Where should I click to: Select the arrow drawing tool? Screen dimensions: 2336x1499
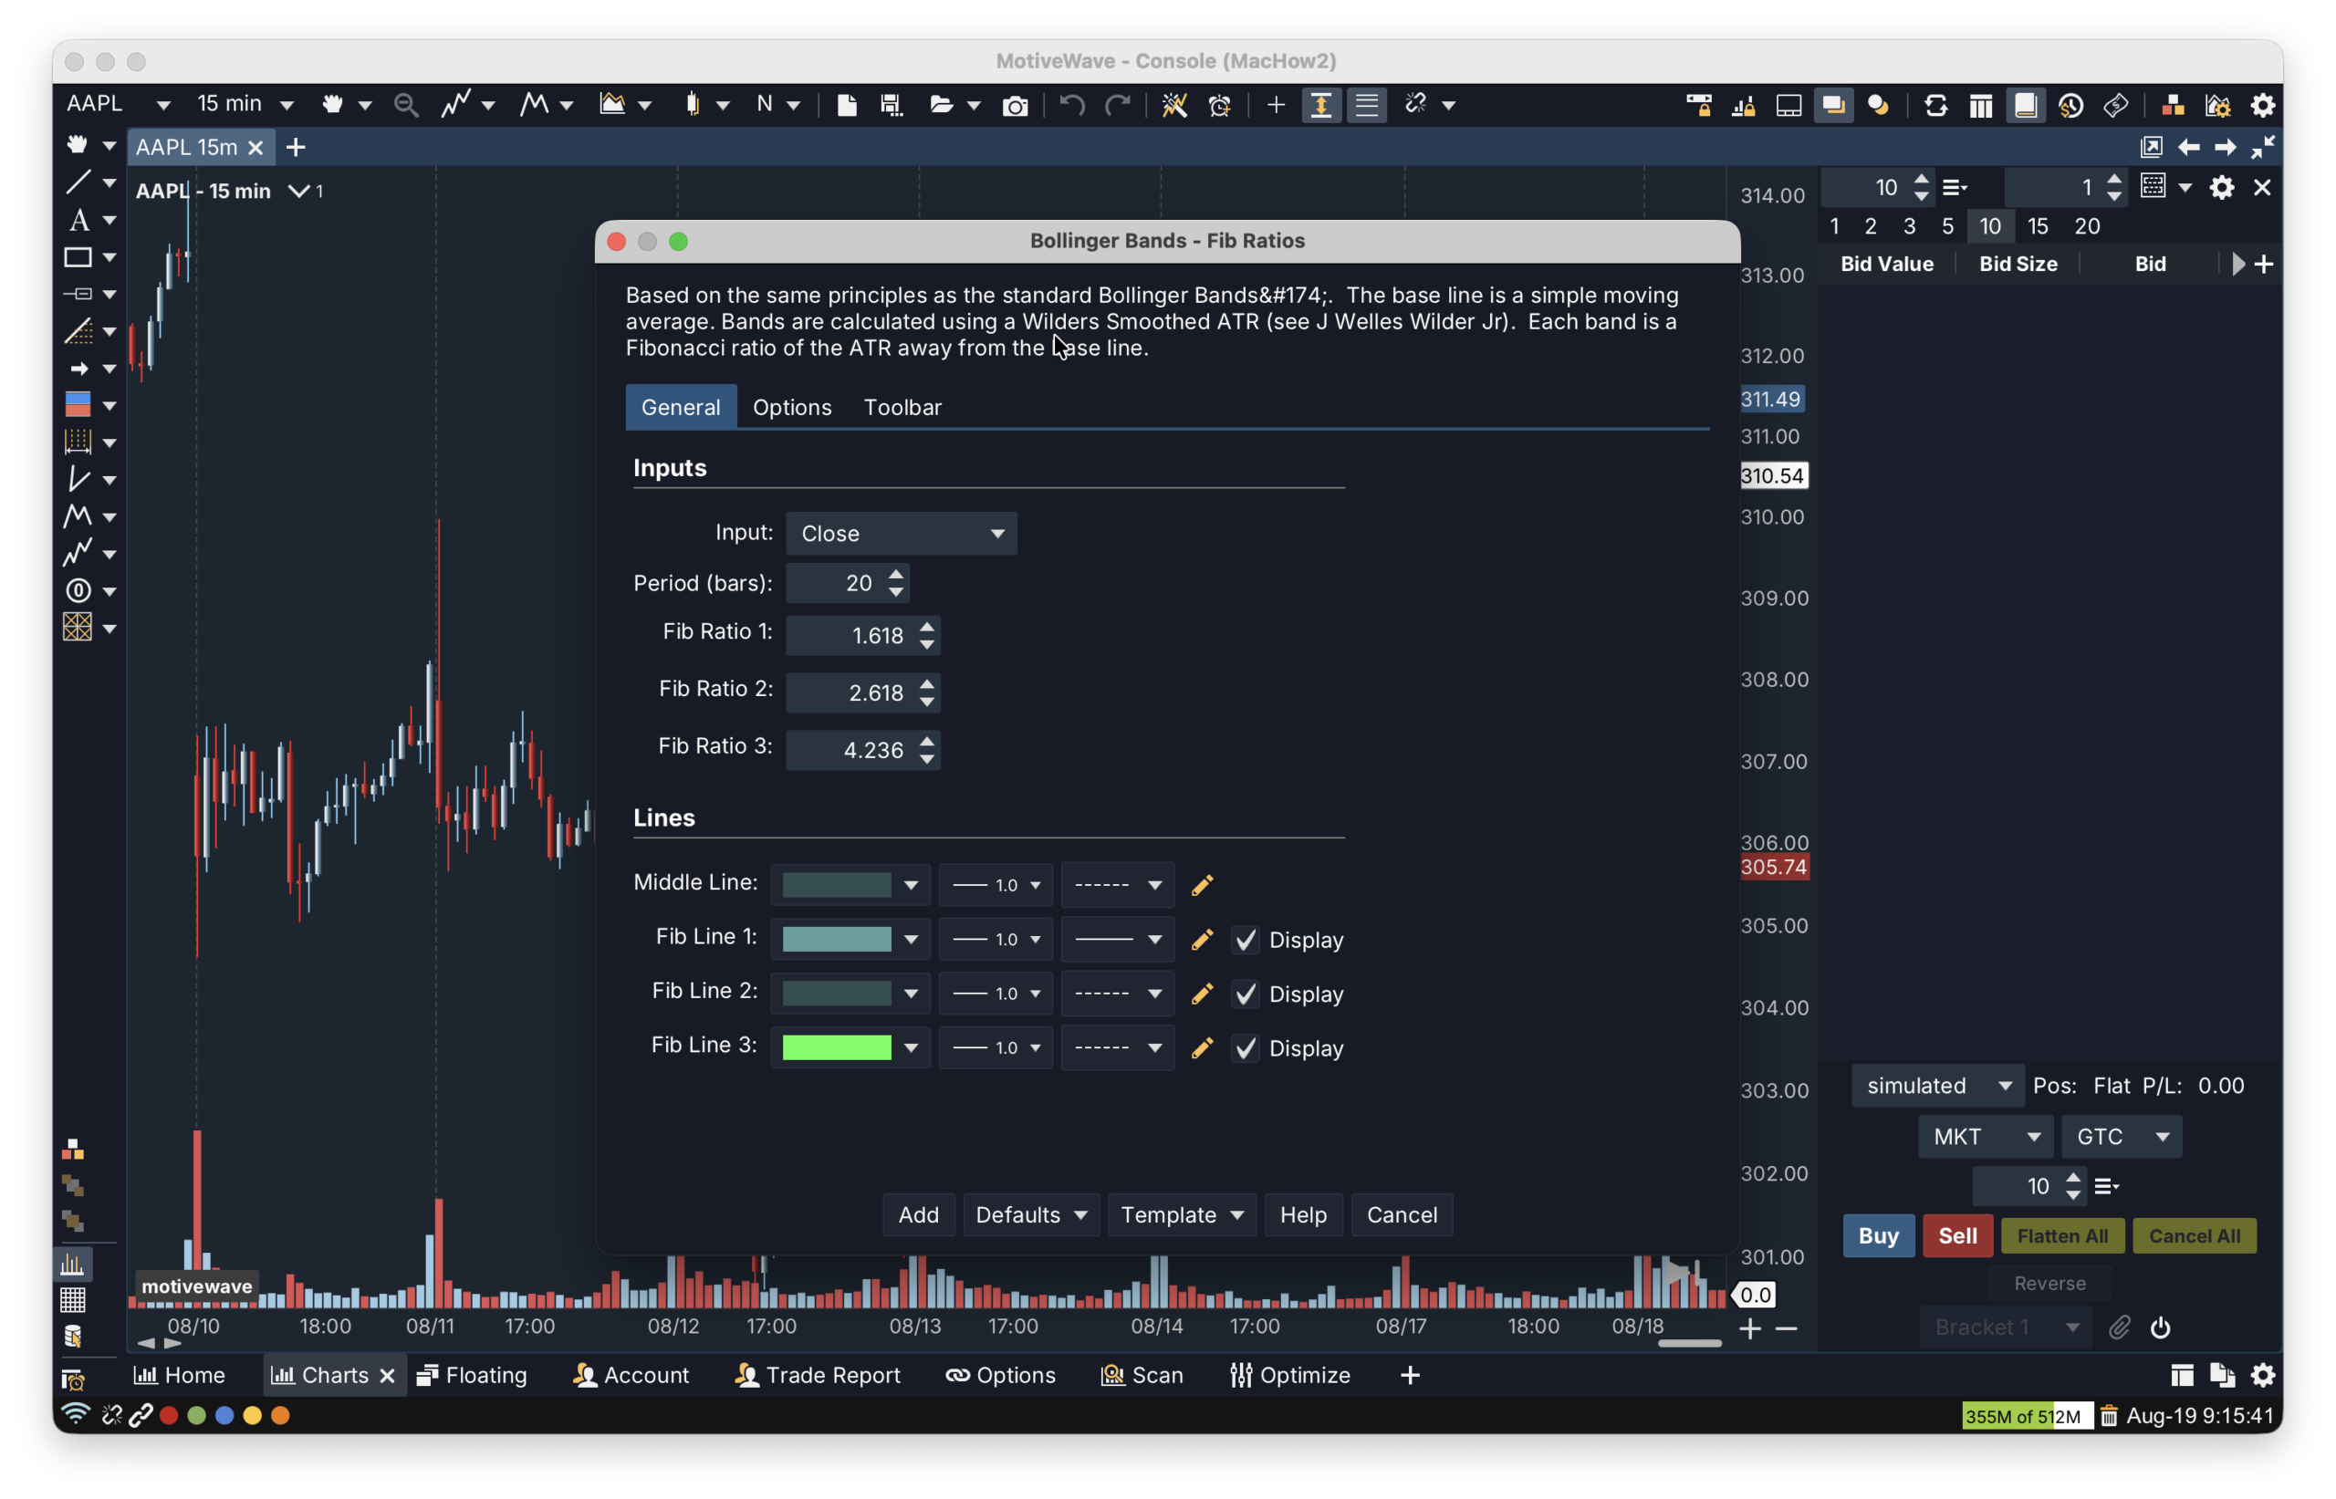click(78, 368)
